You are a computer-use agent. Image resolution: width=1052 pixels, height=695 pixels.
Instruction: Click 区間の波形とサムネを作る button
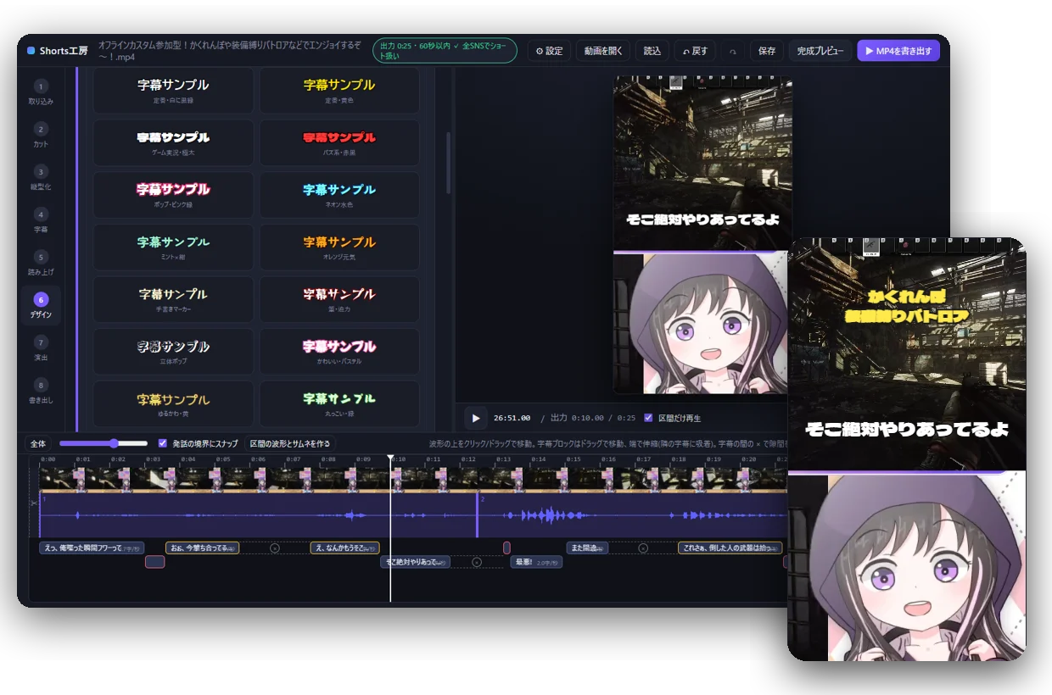pyautogui.click(x=290, y=443)
